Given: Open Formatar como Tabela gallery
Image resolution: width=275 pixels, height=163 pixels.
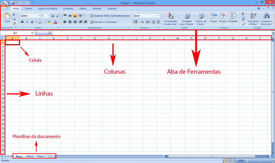Looking at the screenshot, I should click(187, 19).
